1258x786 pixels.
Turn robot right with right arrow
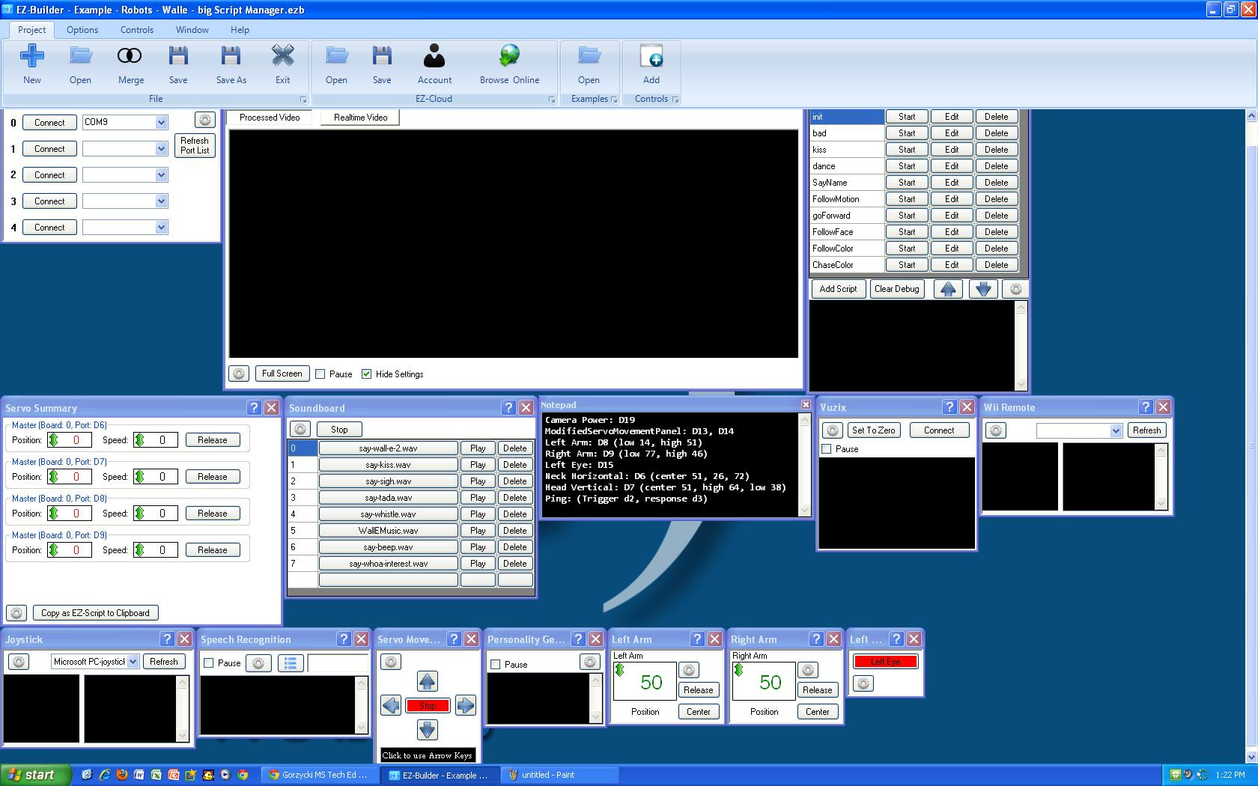[x=465, y=705]
